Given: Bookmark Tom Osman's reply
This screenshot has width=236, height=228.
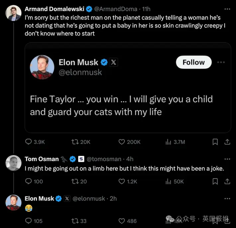Looking at the screenshot, I should click(215, 181).
